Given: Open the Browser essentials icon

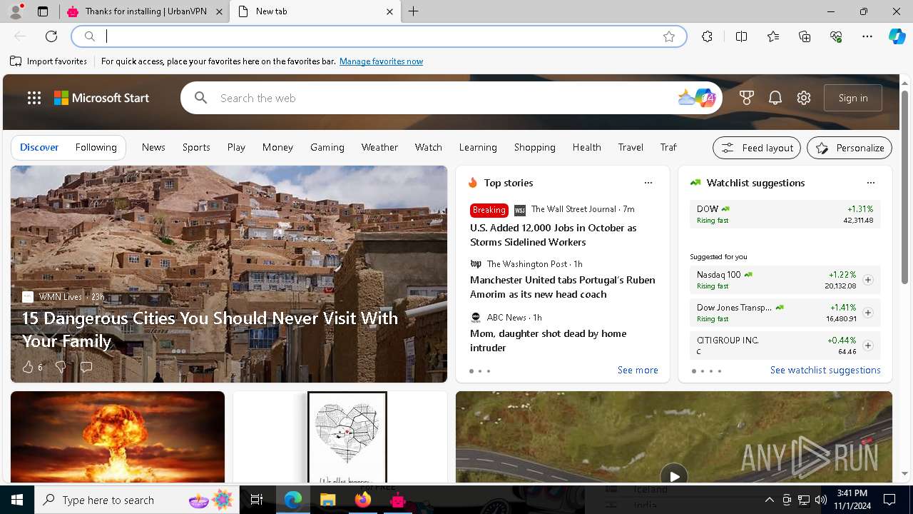Looking at the screenshot, I should [x=836, y=36].
